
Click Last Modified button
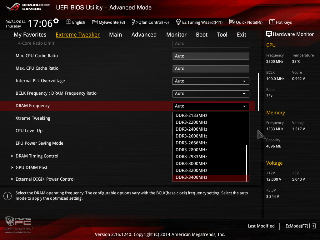coord(261,226)
